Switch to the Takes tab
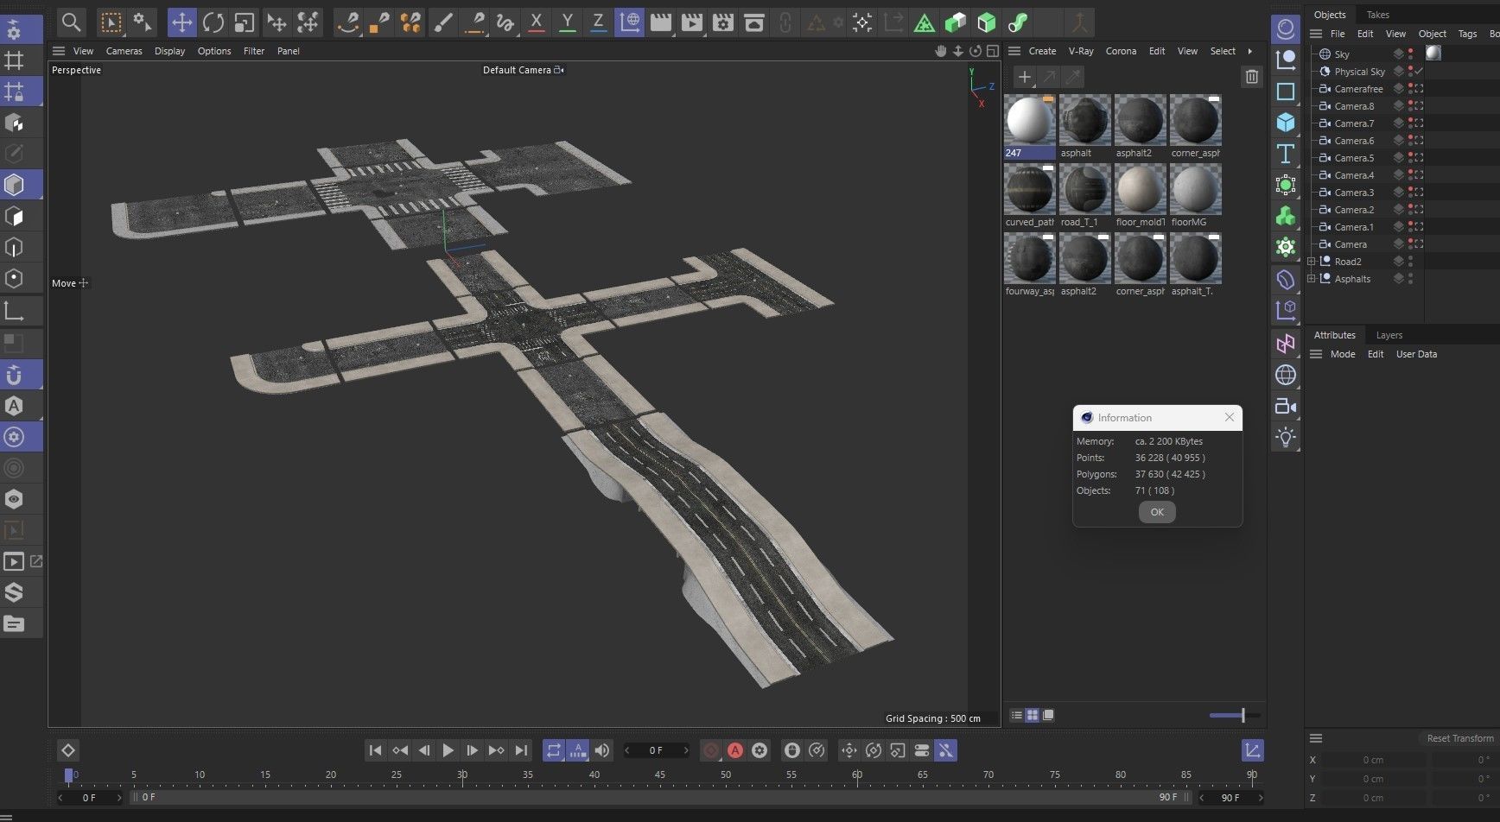Viewport: 1500px width, 822px height. (1378, 15)
